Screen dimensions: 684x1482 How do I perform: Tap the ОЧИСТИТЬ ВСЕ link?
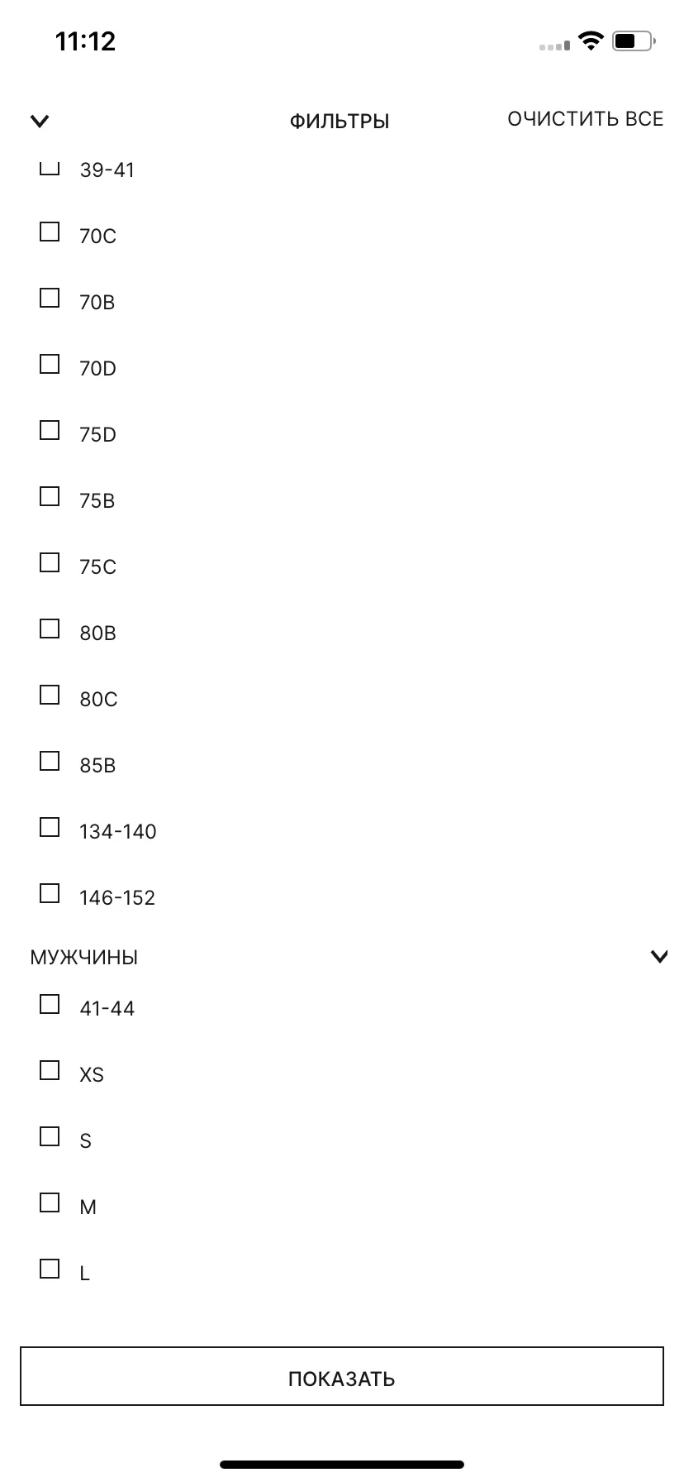coord(585,119)
